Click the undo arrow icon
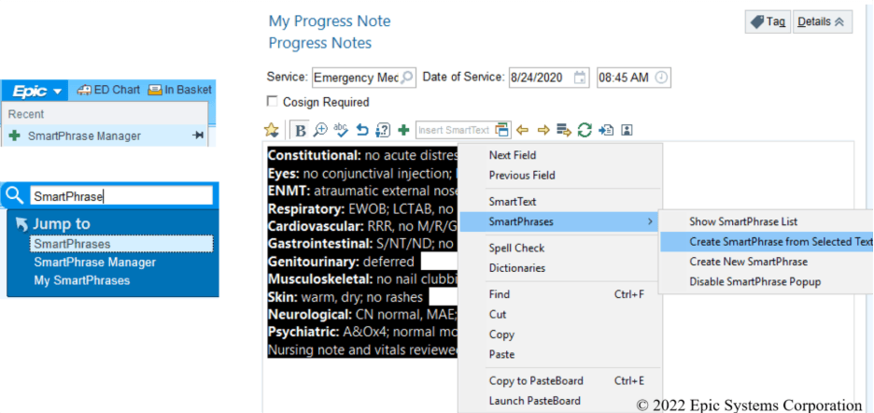 [x=362, y=130]
